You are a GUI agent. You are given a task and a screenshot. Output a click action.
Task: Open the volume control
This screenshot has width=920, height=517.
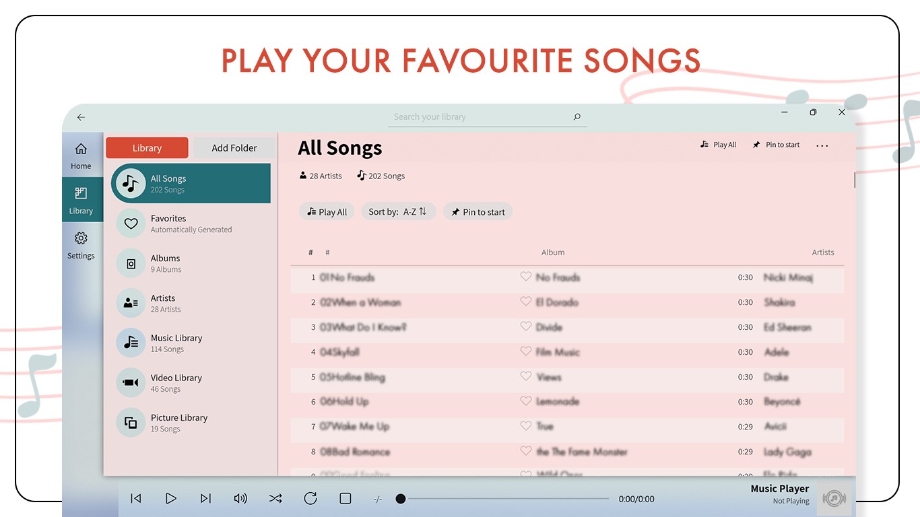tap(240, 498)
